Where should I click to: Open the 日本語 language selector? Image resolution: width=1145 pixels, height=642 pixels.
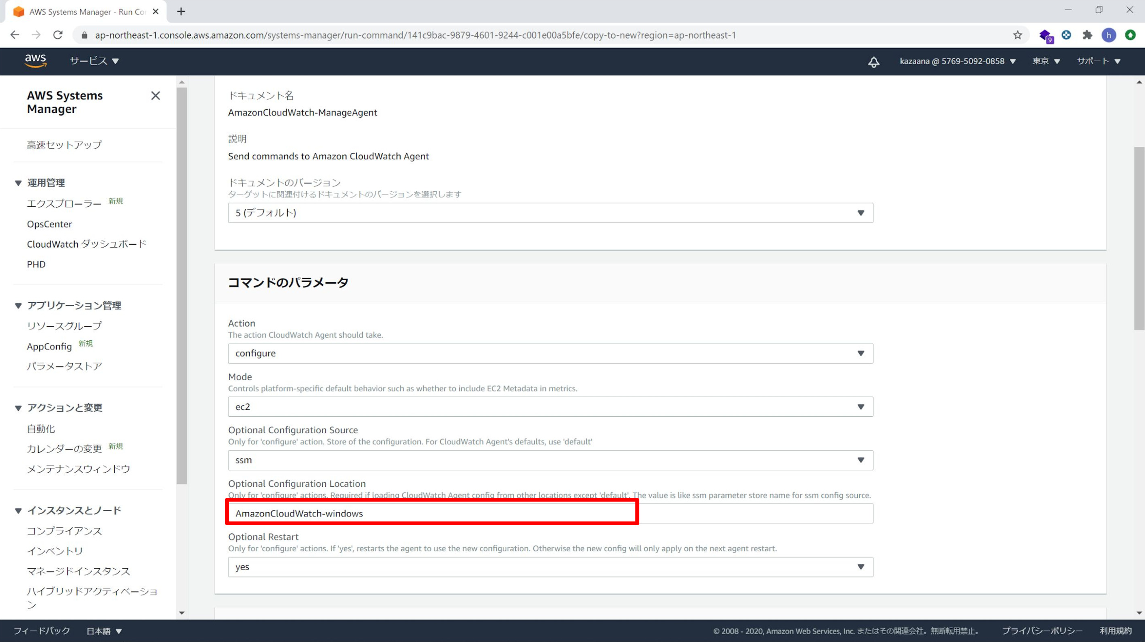[x=104, y=631]
